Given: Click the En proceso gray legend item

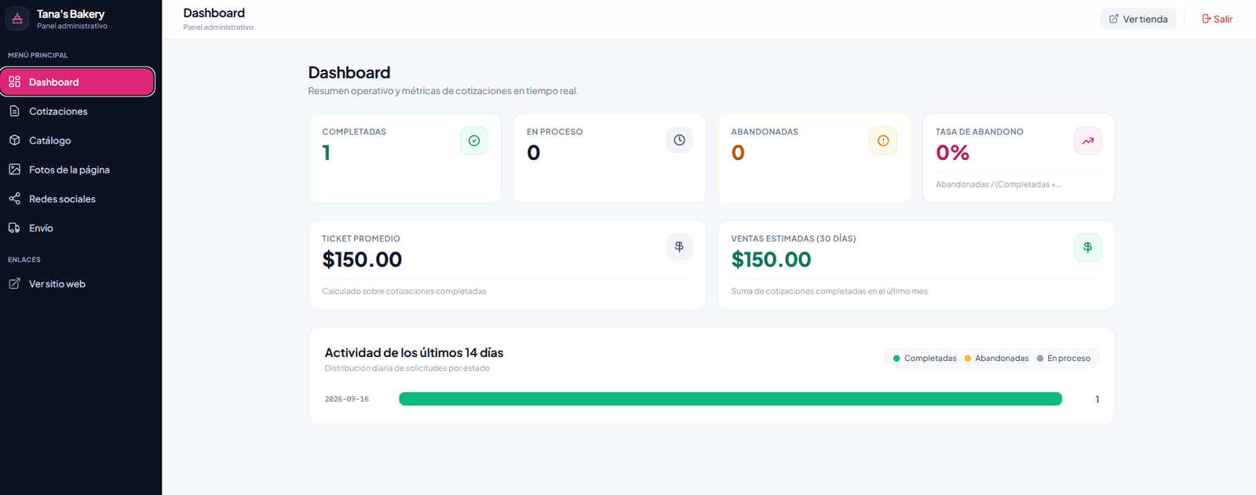Looking at the screenshot, I should coord(1064,359).
